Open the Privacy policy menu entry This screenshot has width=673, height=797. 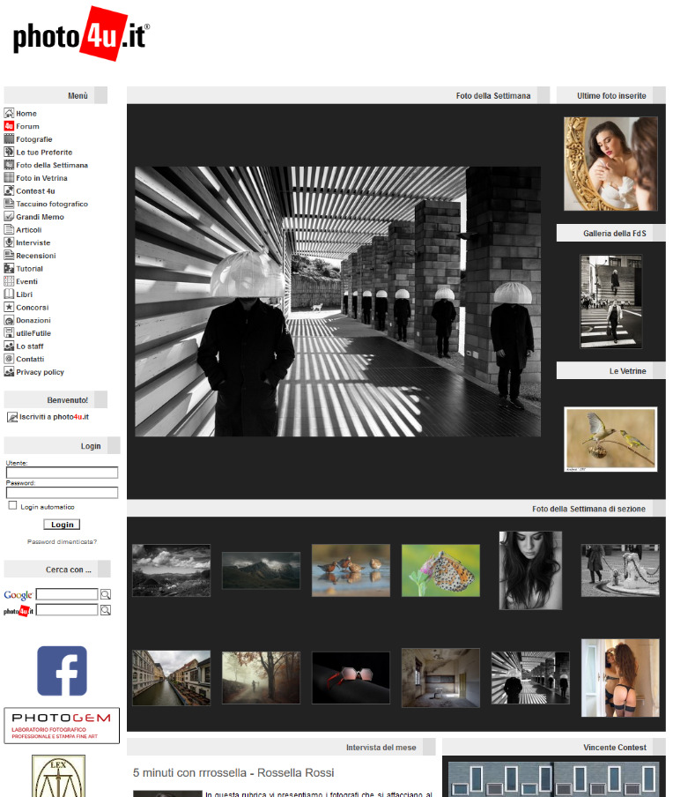[x=40, y=372]
